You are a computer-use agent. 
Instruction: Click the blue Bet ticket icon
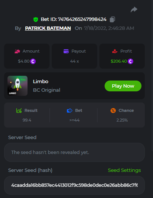tap(70, 111)
